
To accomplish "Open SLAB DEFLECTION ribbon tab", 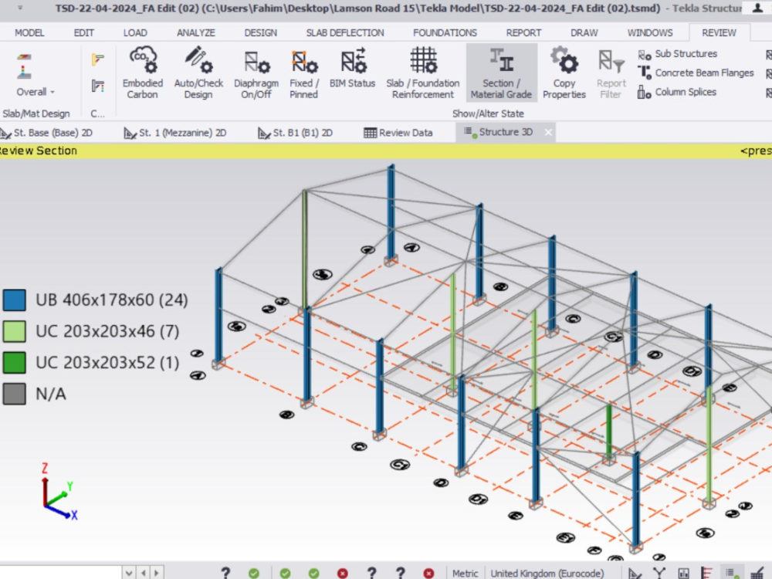I will tap(345, 33).
